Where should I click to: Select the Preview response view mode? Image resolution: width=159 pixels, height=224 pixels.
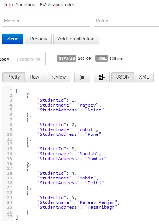[57, 77]
